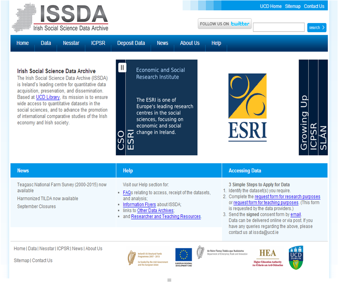Open Home in footer links
This screenshot has height=282, width=338.
pos(19,249)
